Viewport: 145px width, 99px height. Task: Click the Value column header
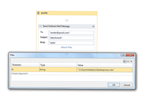(105, 65)
